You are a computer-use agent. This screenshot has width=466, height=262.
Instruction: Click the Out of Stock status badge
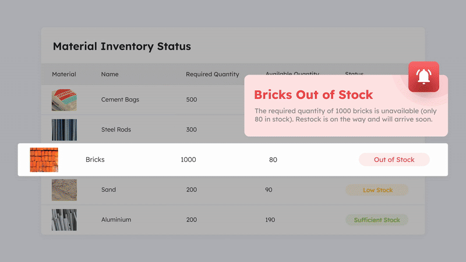point(394,160)
